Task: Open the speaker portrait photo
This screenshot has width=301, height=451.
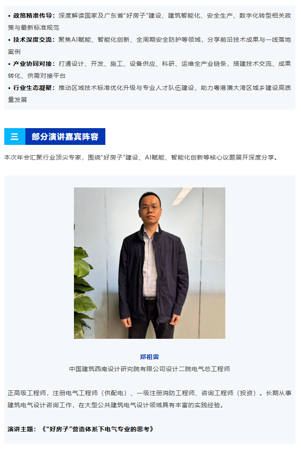Action: click(x=149, y=263)
